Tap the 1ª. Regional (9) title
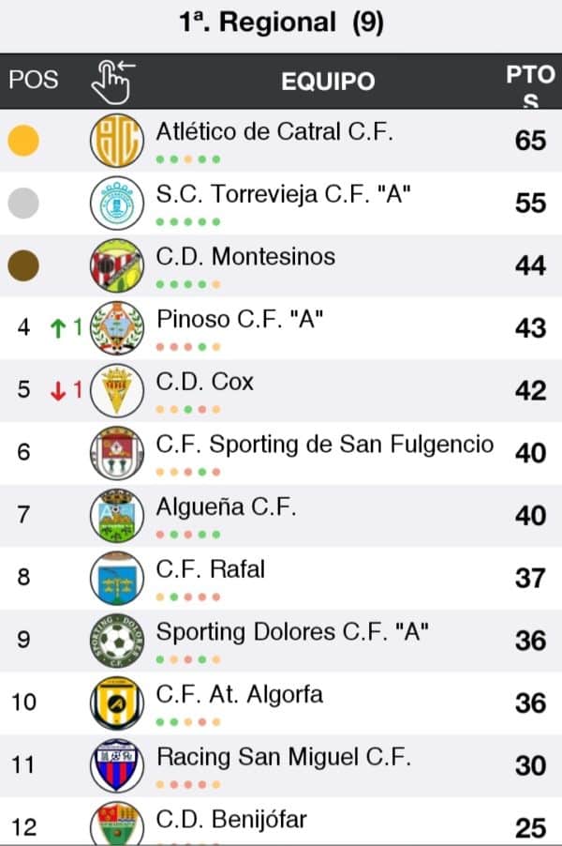562x846 pixels. (281, 23)
